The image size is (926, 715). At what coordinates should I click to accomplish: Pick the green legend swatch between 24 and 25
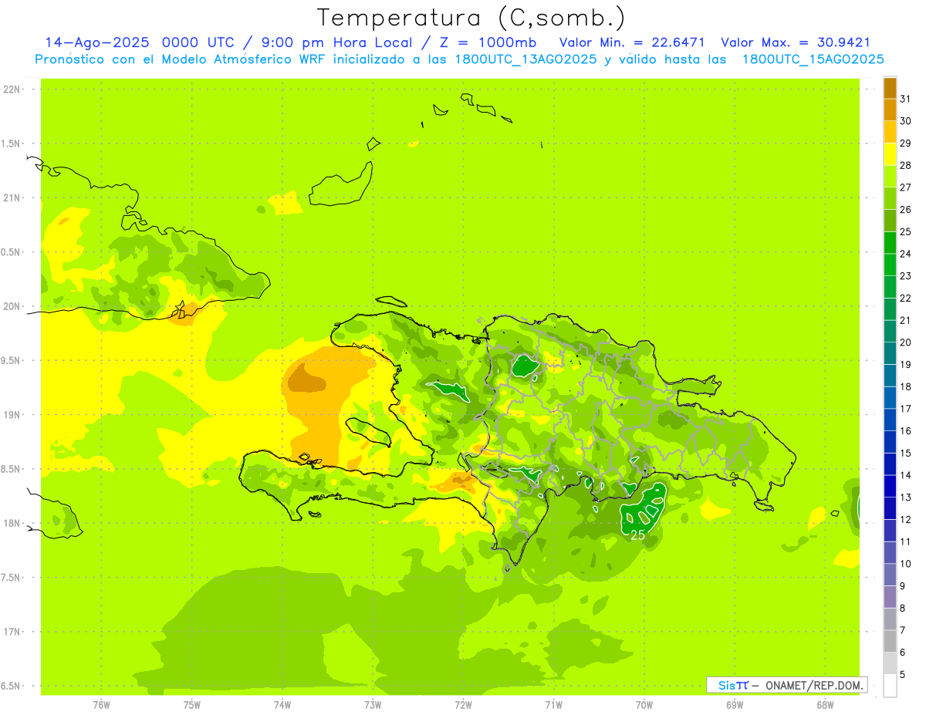click(890, 242)
